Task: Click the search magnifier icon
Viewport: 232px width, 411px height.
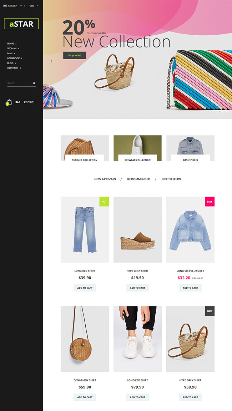Action: coord(34,83)
